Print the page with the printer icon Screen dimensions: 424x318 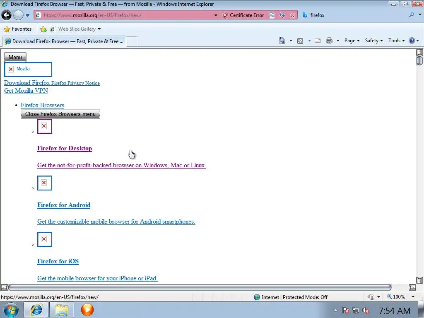329,41
